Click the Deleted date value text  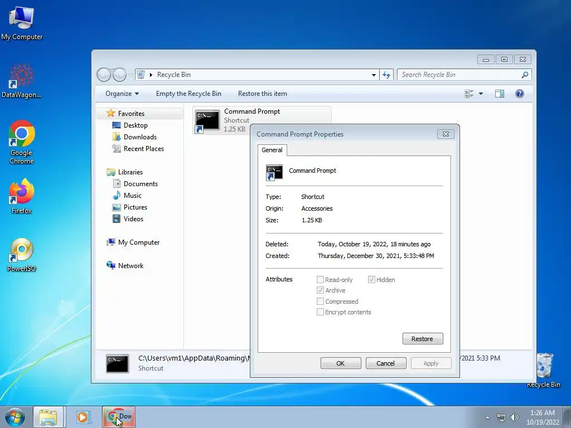[x=374, y=244]
